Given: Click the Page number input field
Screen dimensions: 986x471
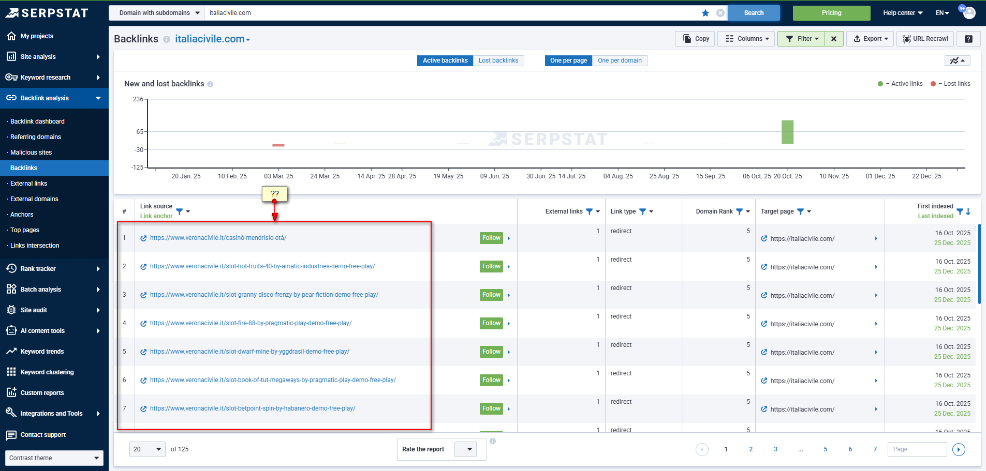Looking at the screenshot, I should [916, 449].
